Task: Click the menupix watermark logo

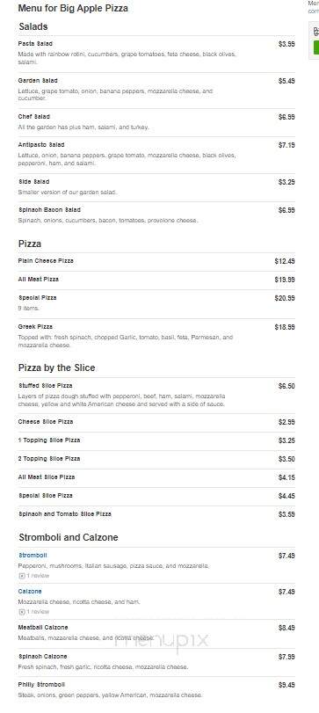Action: coord(162,640)
